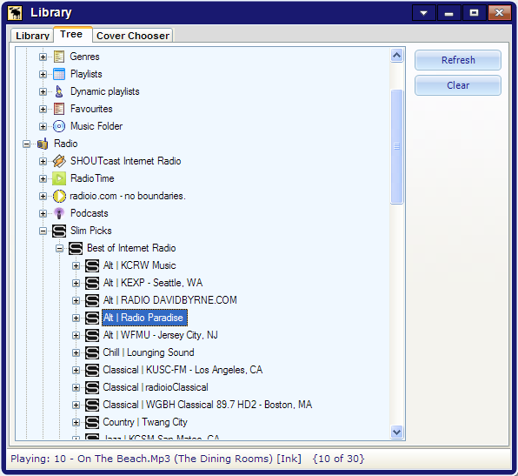
Task: Expand the RadioTime node
Action: (43, 178)
